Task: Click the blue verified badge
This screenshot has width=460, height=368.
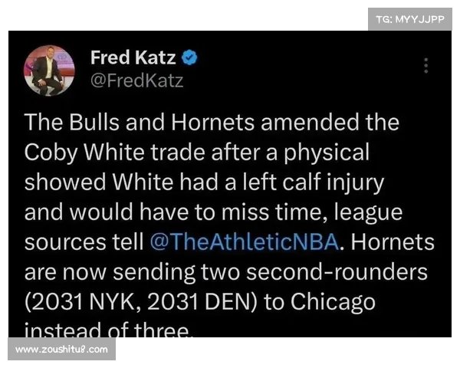Action: pos(192,58)
